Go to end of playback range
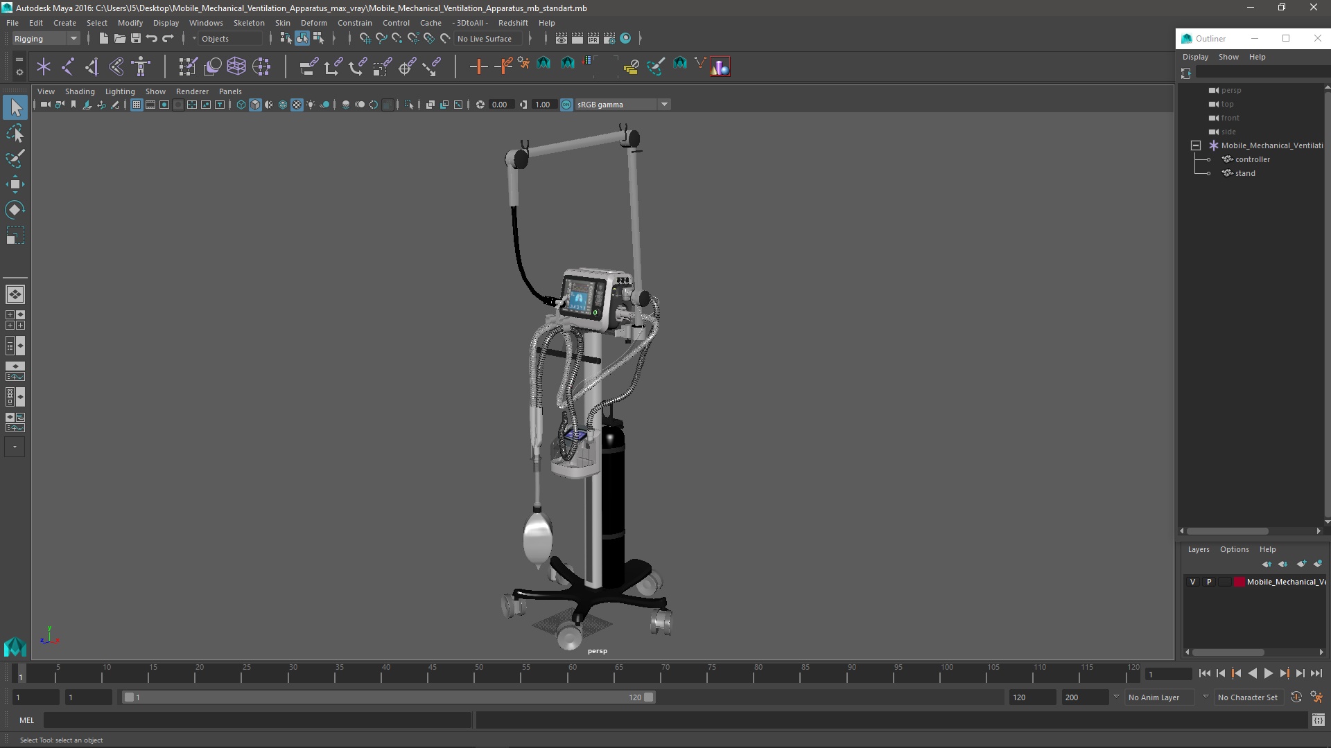The height and width of the screenshot is (748, 1331). (x=1316, y=673)
